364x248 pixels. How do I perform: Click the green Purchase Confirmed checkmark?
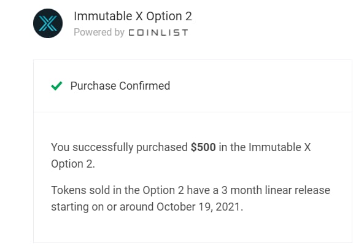tap(56, 86)
